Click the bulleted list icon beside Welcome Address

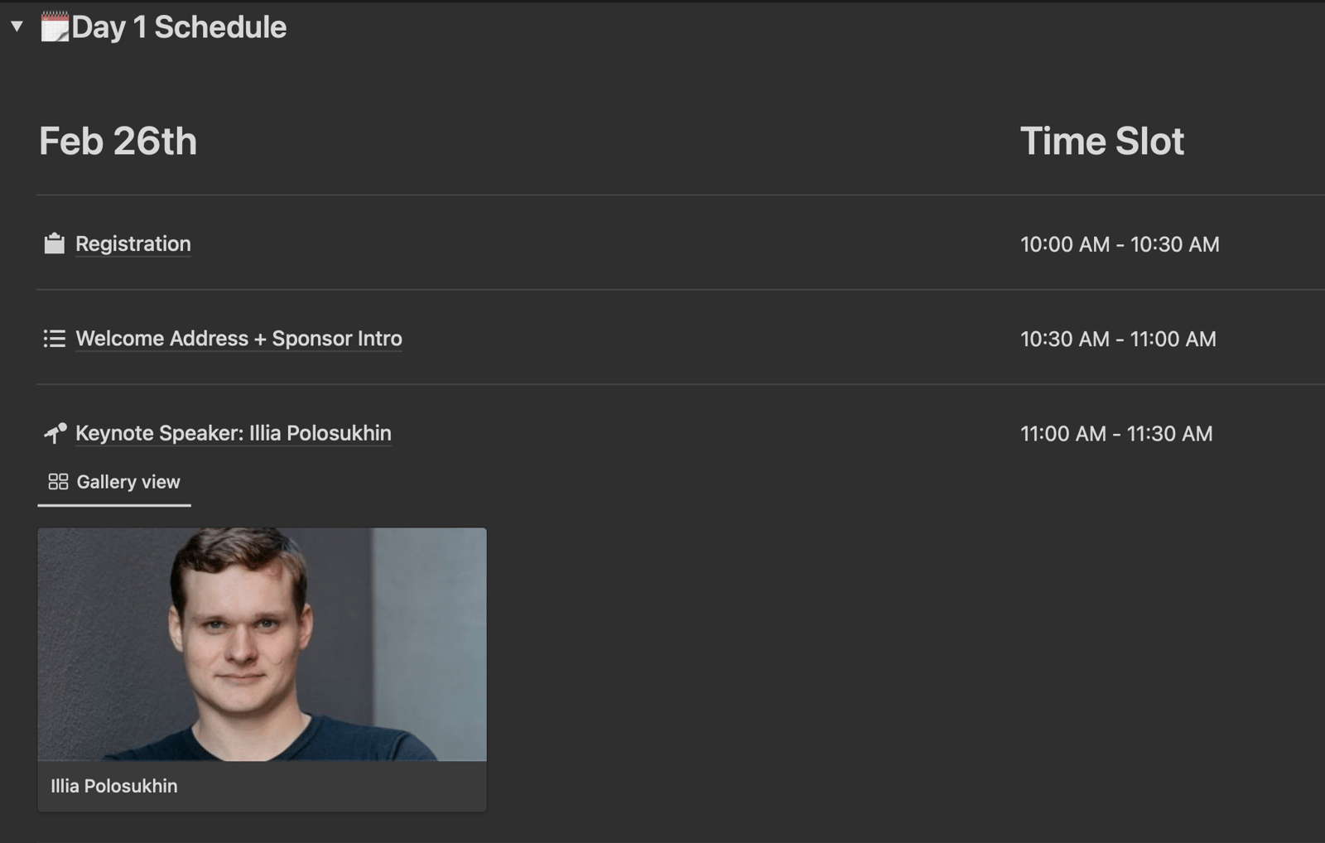point(55,339)
